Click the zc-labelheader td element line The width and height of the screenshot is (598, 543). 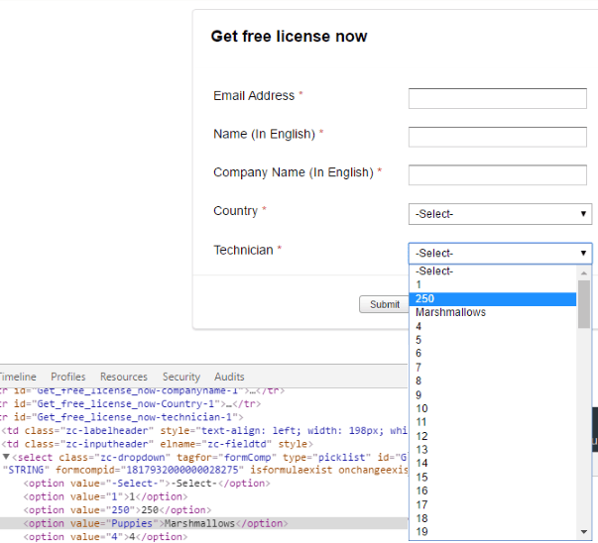(x=204, y=431)
